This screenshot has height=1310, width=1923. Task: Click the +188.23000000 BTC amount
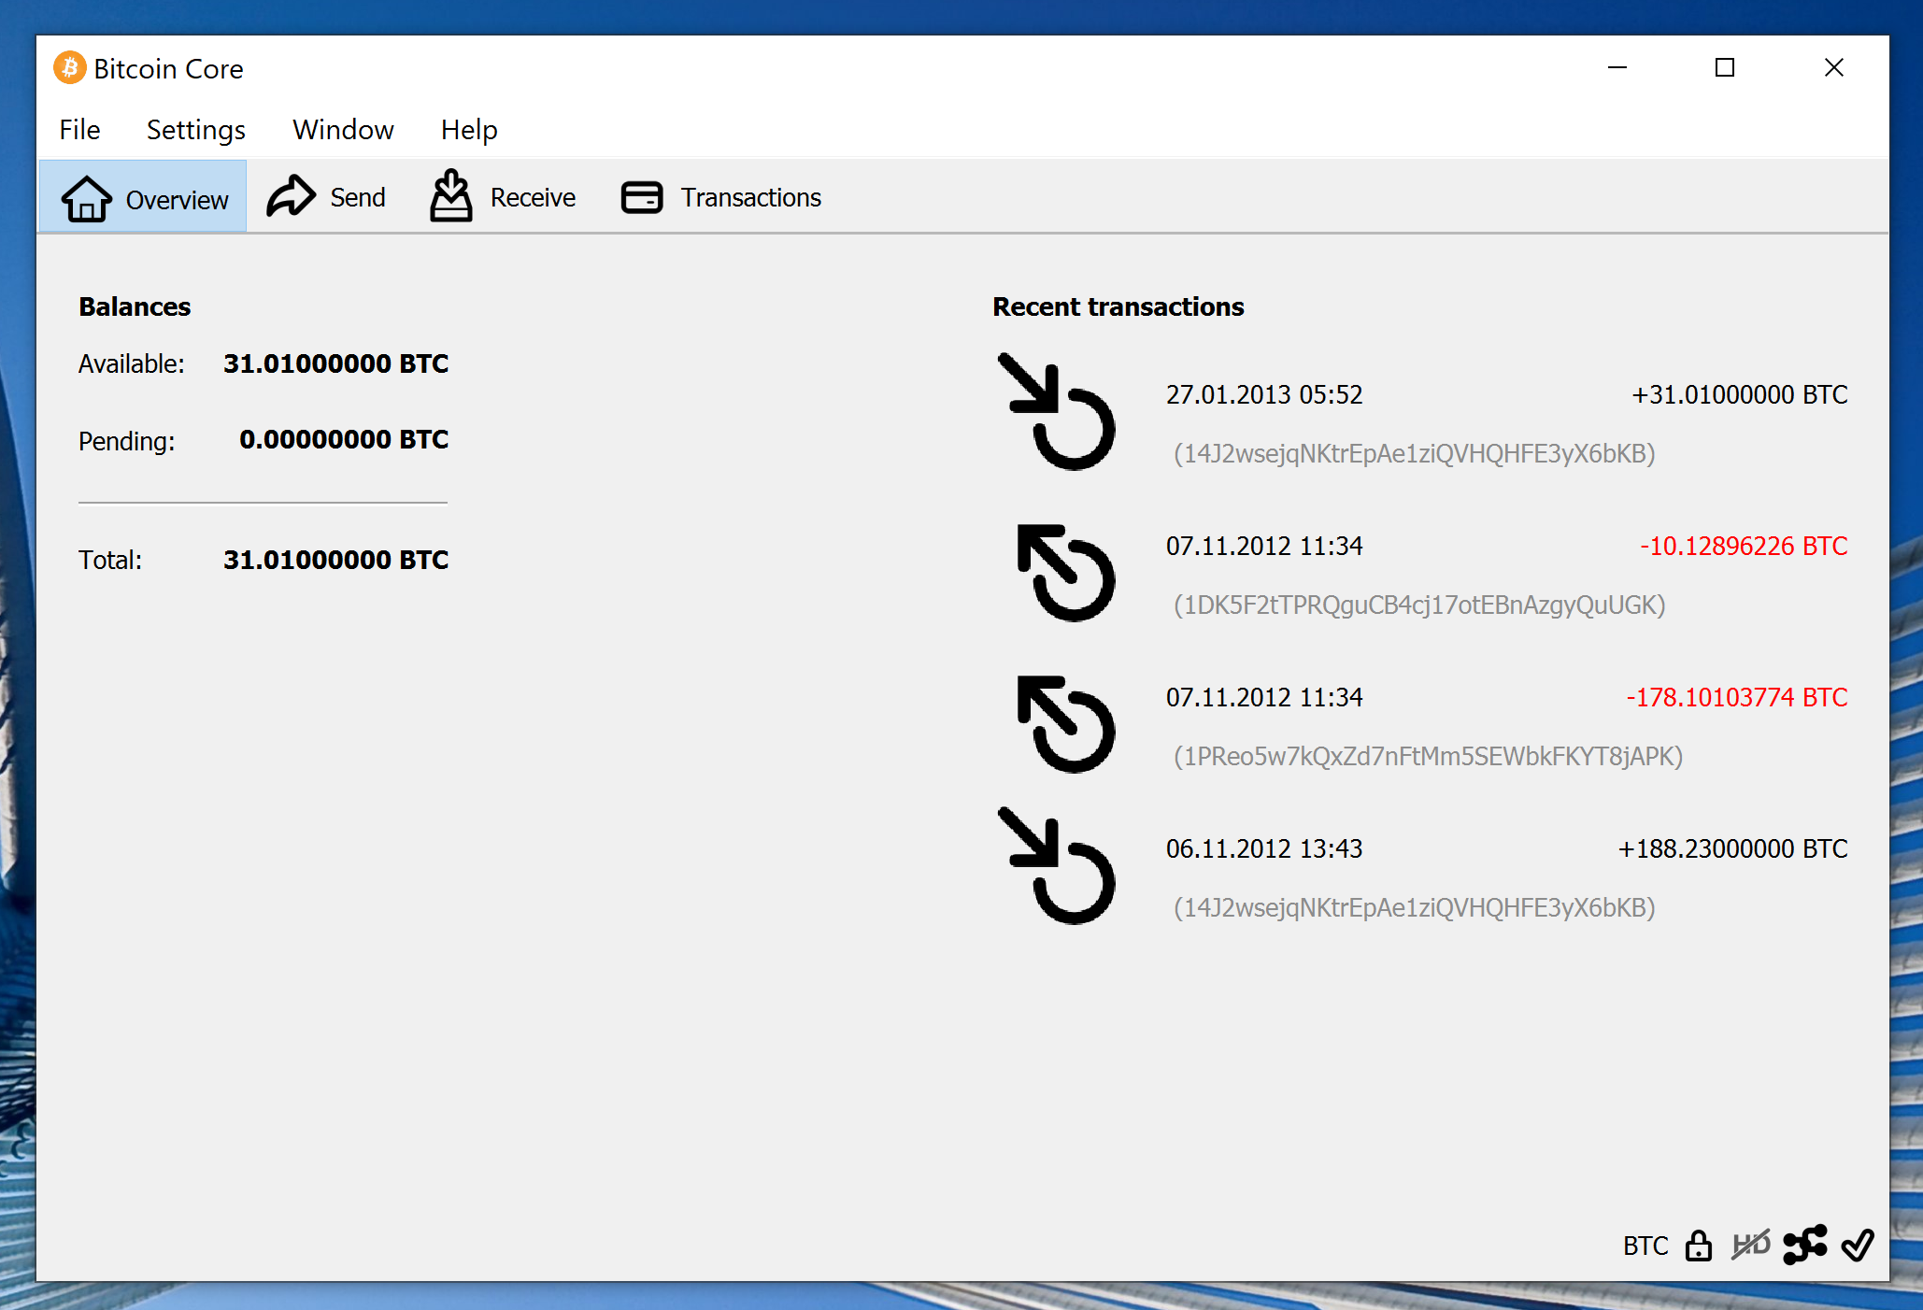click(1731, 848)
